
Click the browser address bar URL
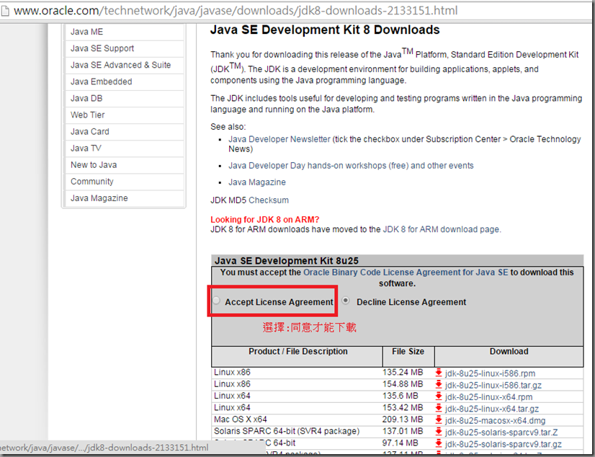pyautogui.click(x=236, y=11)
